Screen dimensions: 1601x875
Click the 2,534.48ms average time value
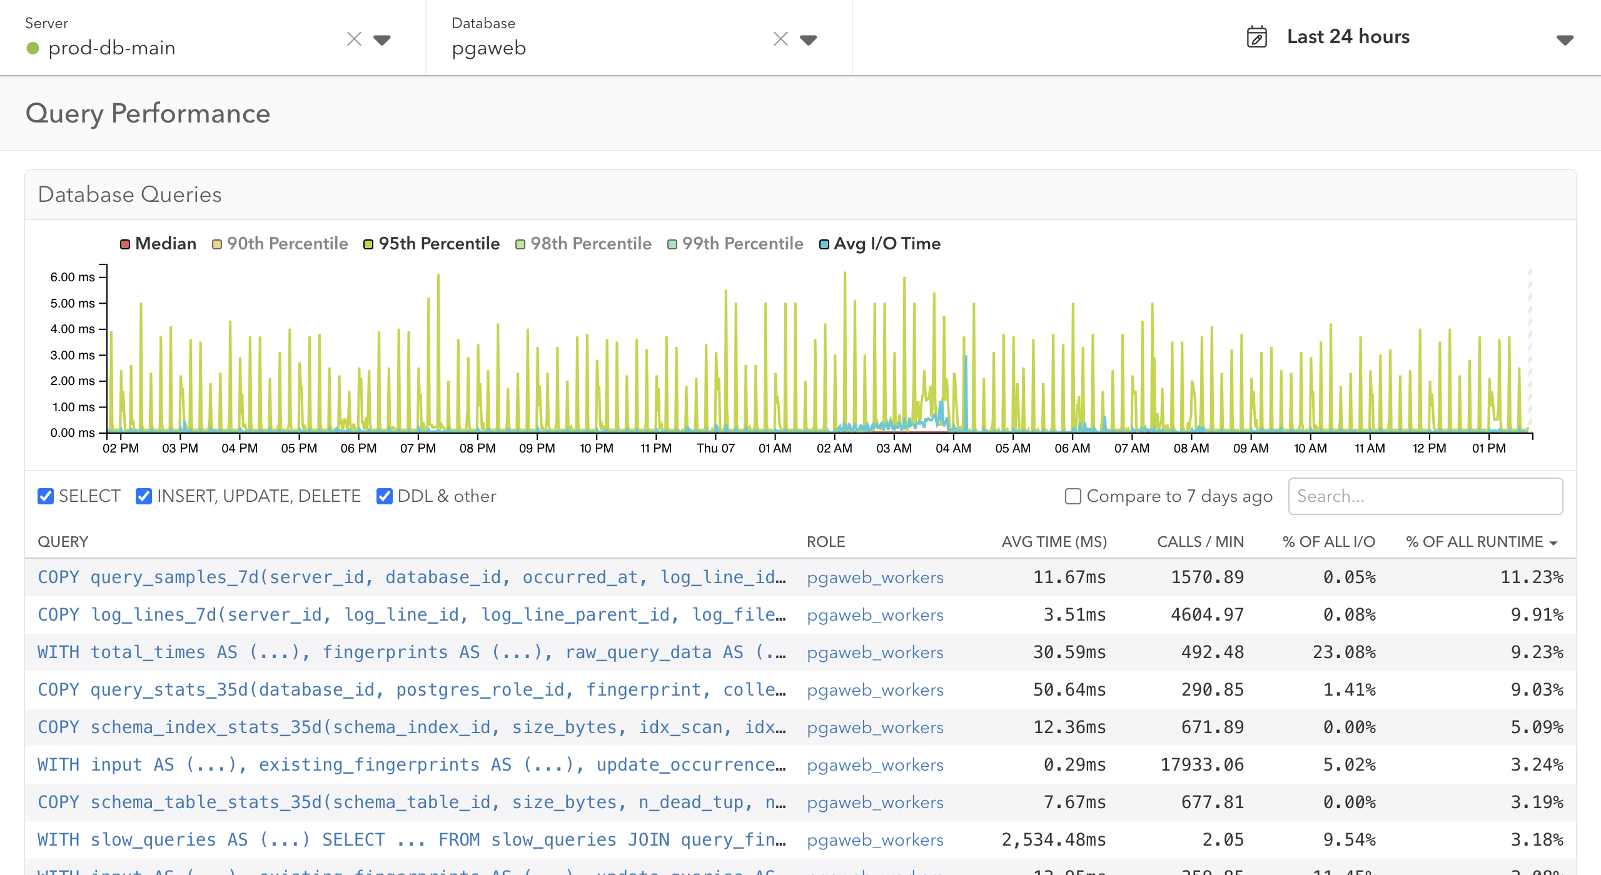point(1054,839)
